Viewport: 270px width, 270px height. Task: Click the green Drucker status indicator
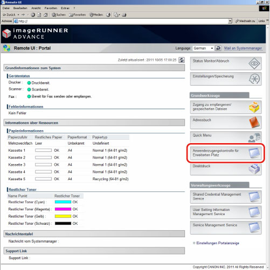pos(29,83)
